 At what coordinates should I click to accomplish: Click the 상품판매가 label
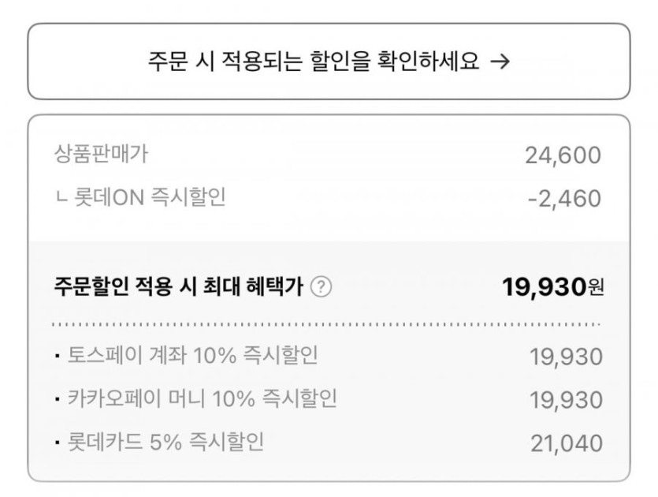(x=101, y=155)
